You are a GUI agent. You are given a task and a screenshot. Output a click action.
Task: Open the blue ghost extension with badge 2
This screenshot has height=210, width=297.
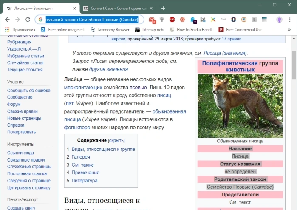pos(193,20)
